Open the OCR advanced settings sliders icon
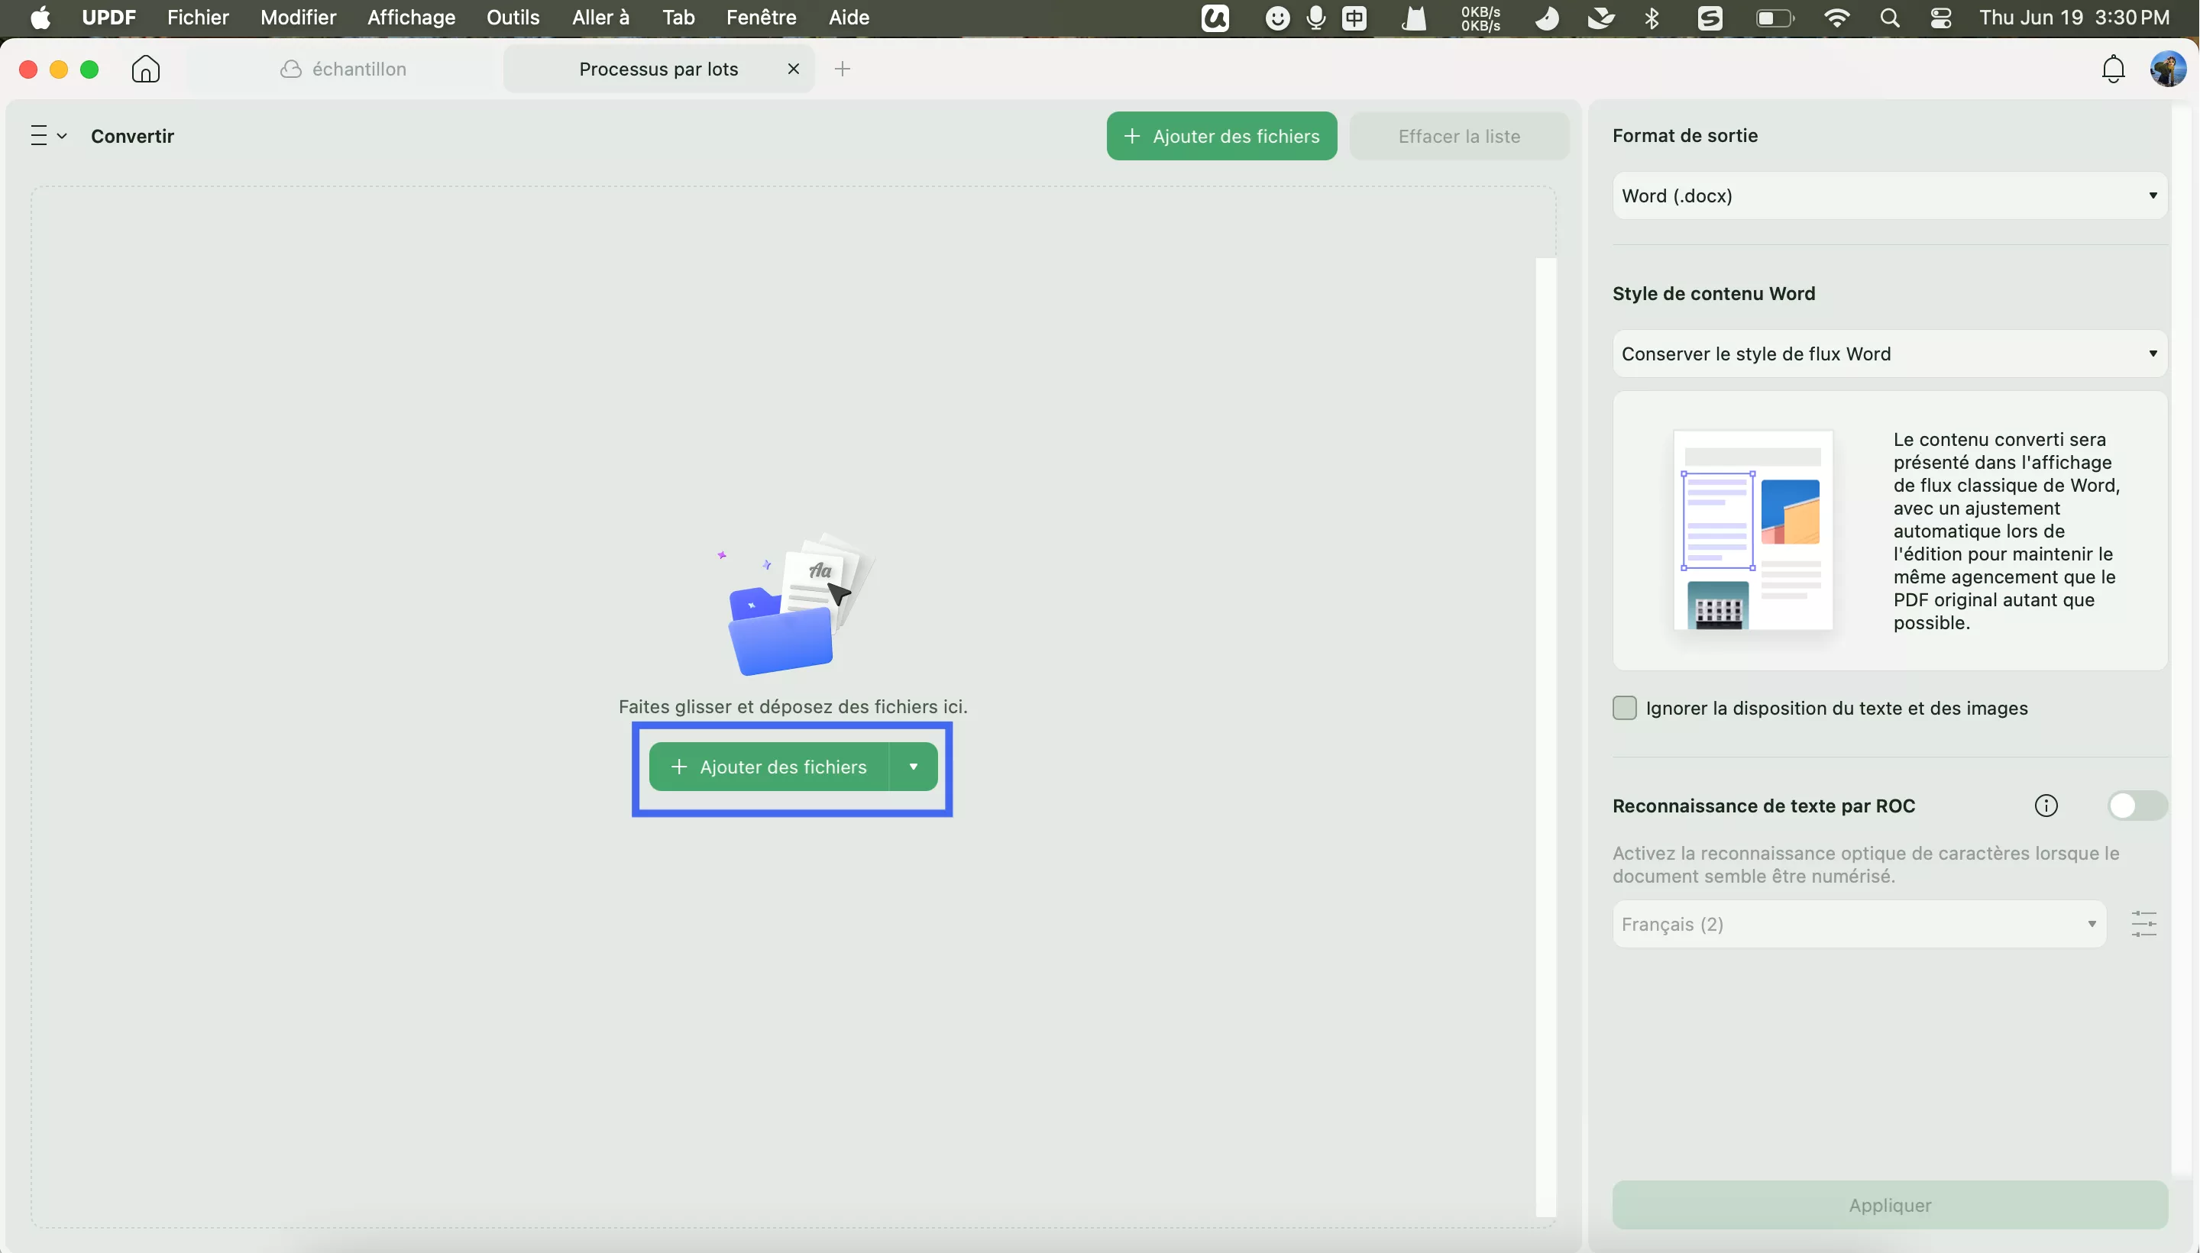This screenshot has width=2200, height=1253. [x=2143, y=924]
